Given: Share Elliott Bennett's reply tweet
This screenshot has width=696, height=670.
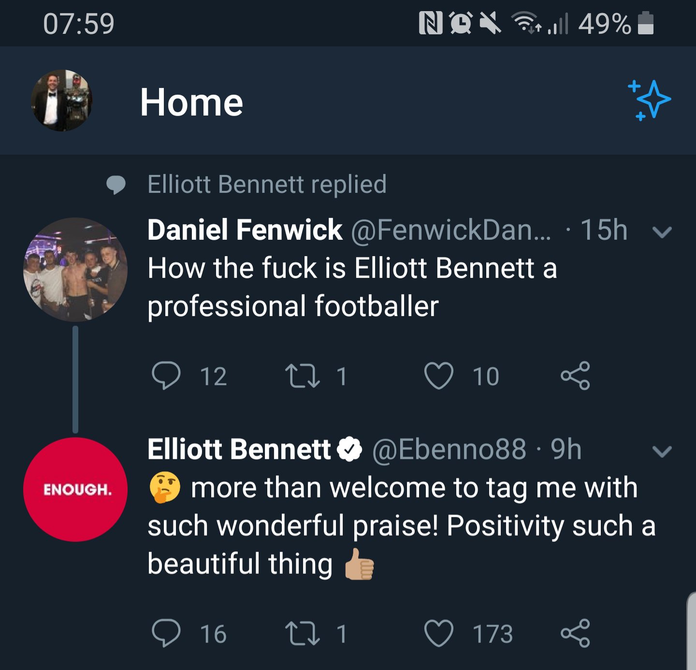Looking at the screenshot, I should click(x=575, y=633).
